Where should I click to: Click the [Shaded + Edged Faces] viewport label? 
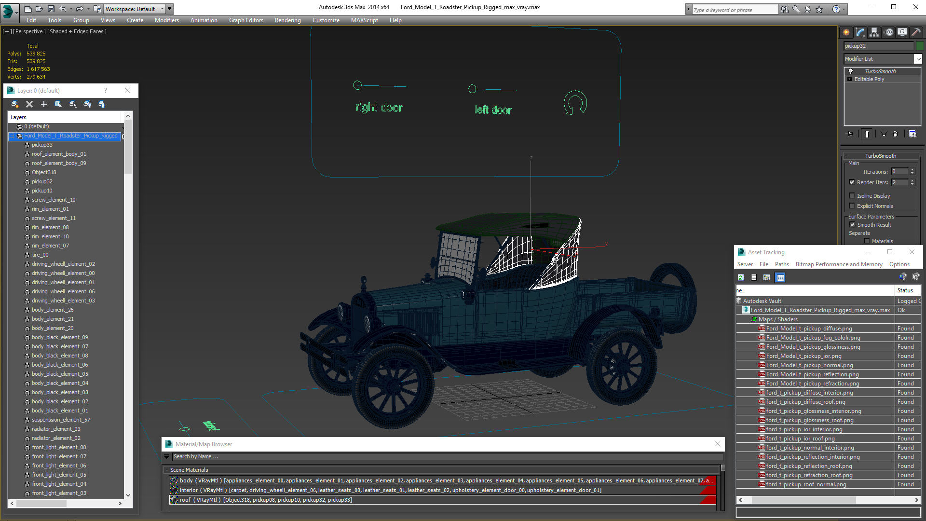(77, 31)
